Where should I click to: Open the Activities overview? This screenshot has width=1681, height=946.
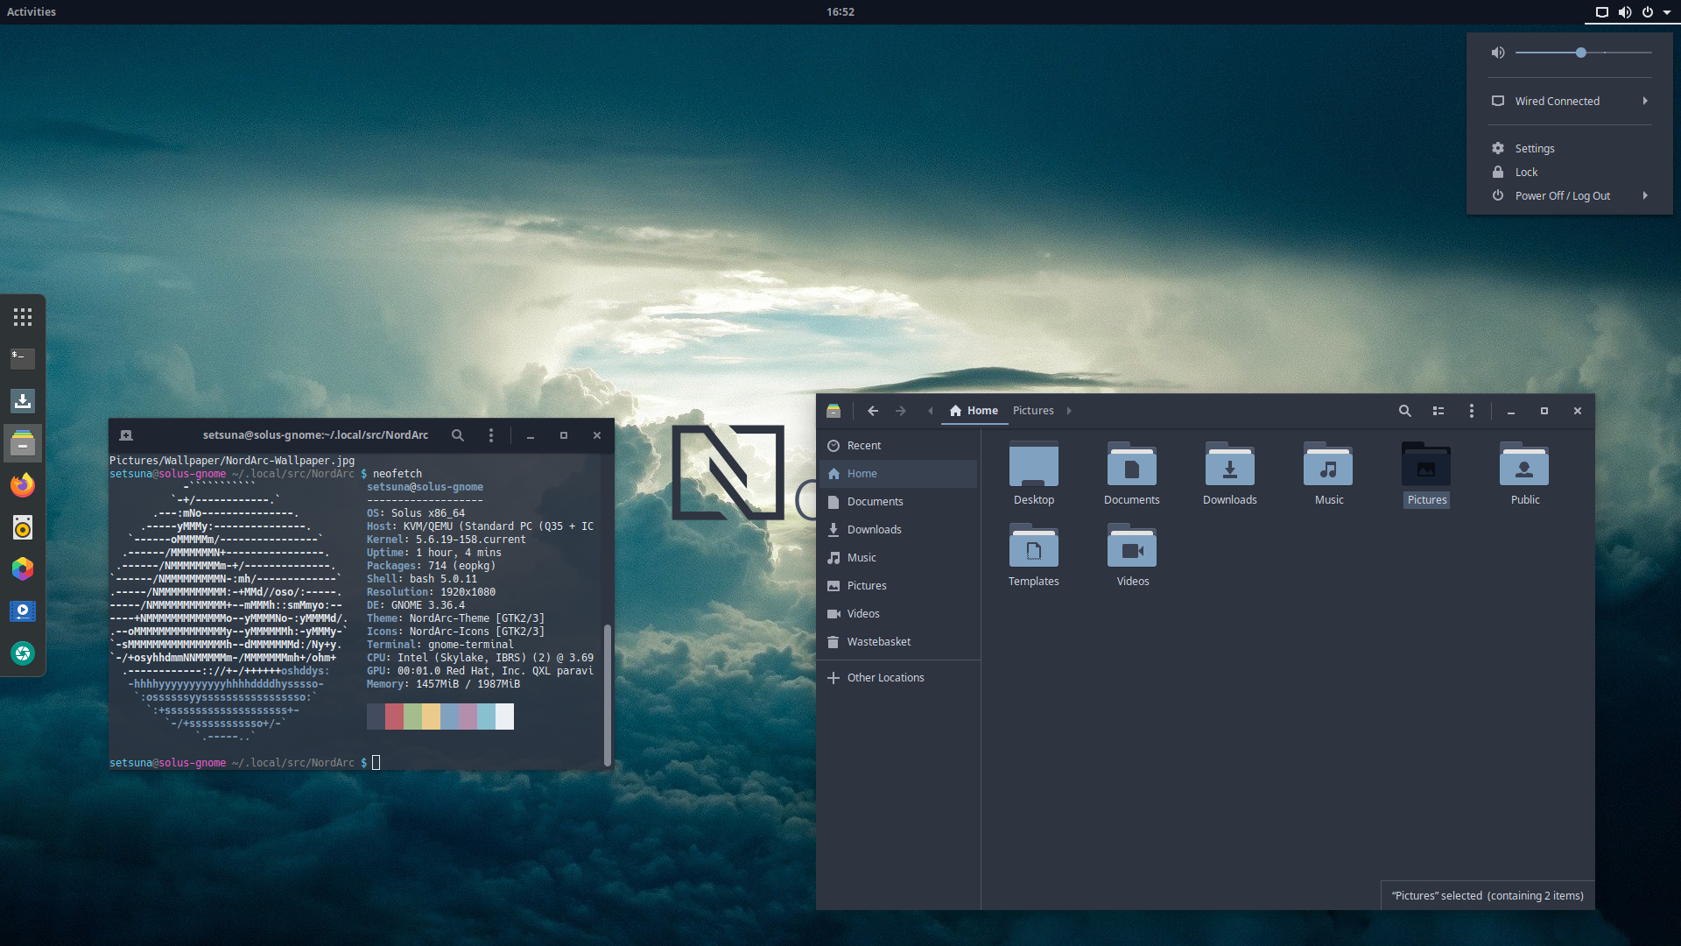[x=32, y=11]
